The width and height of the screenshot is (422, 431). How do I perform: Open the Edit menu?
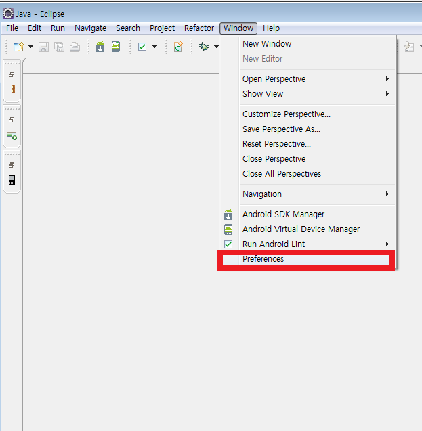coord(35,28)
